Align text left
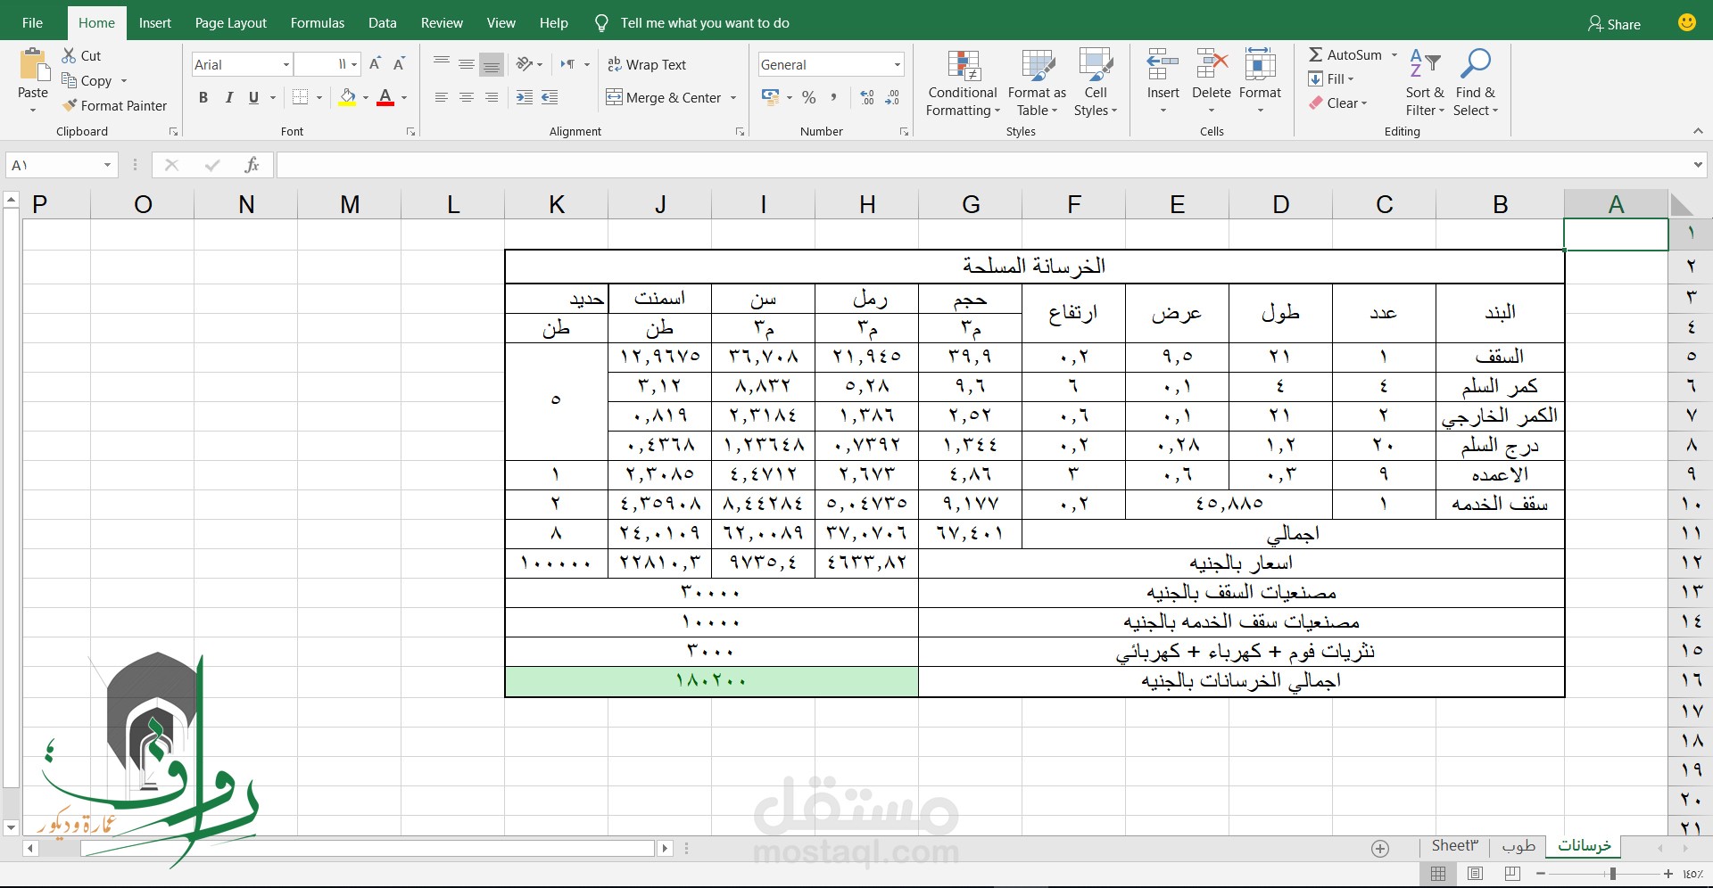Screen dimensions: 1713x888 pyautogui.click(x=441, y=97)
